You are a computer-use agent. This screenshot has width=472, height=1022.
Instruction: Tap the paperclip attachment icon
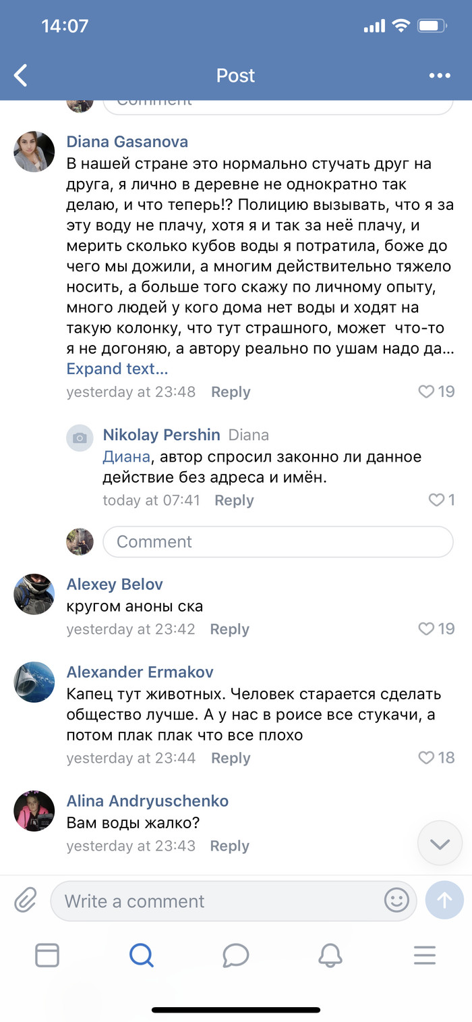tap(26, 900)
